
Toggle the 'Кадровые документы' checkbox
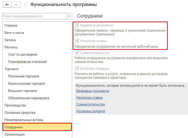tap(77, 25)
